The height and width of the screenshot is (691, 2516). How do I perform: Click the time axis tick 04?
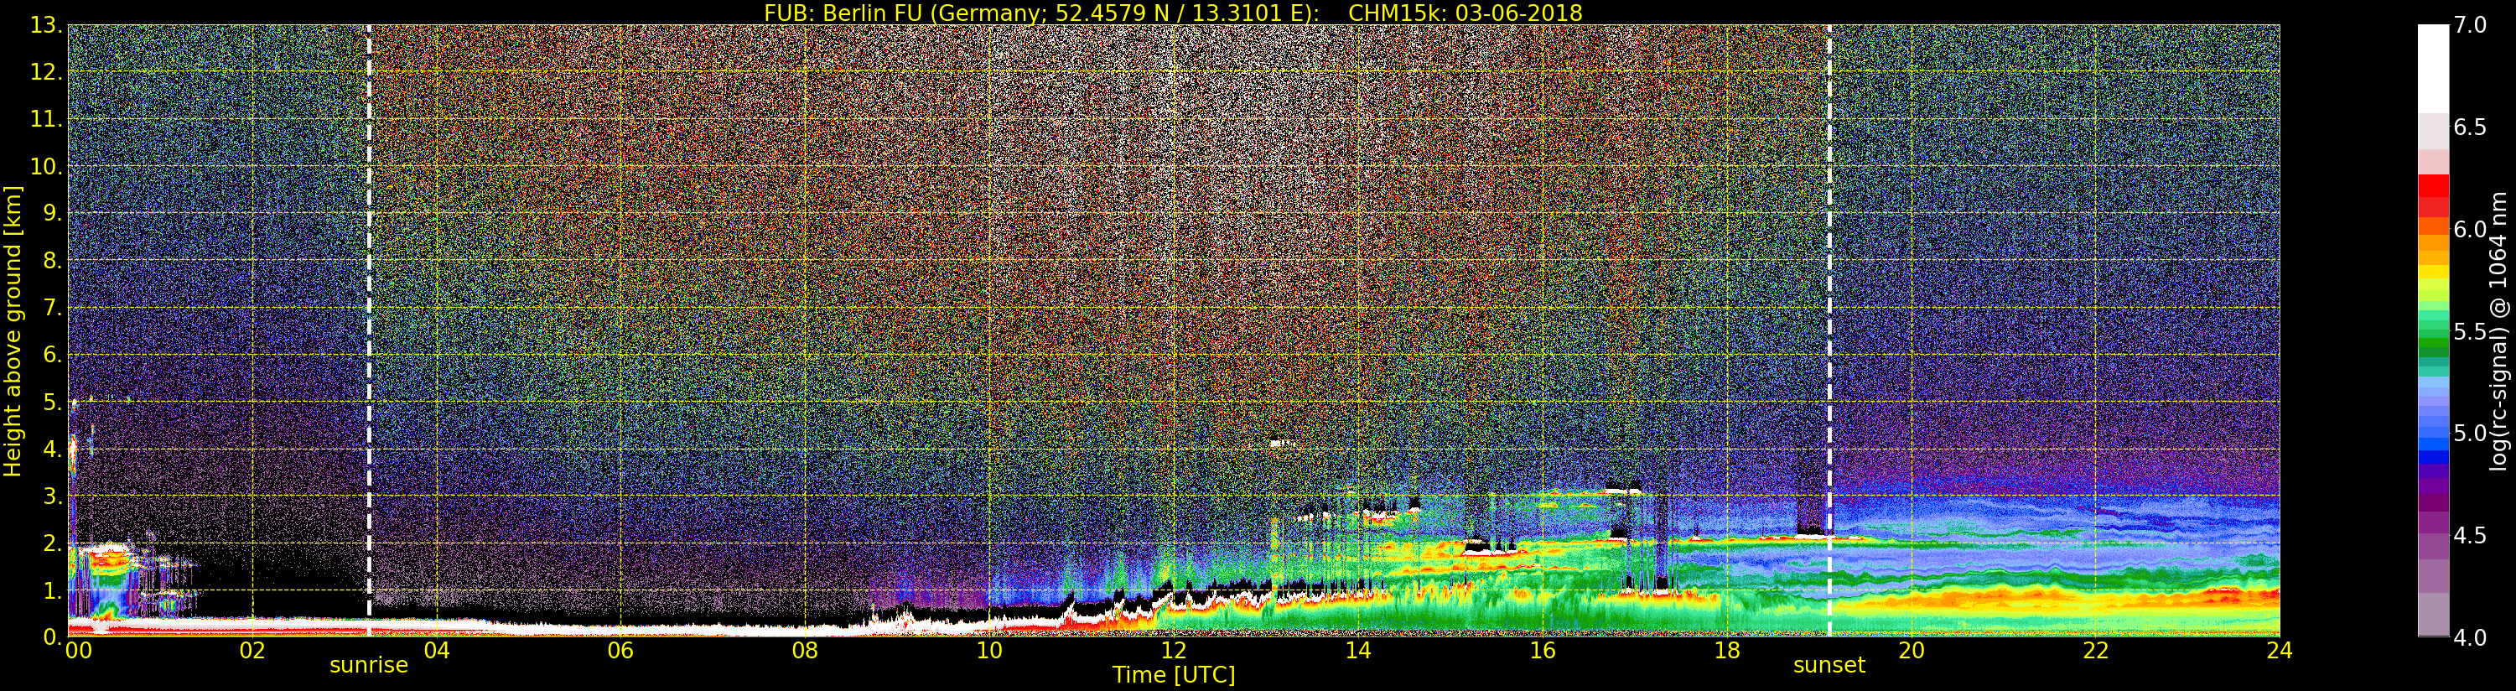437,651
